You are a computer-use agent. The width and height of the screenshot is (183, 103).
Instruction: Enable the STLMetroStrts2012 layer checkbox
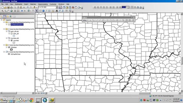[9, 25]
